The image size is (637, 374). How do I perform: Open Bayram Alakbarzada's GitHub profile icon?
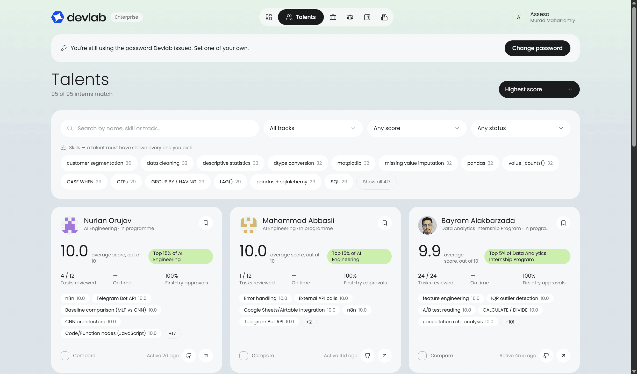(x=546, y=356)
